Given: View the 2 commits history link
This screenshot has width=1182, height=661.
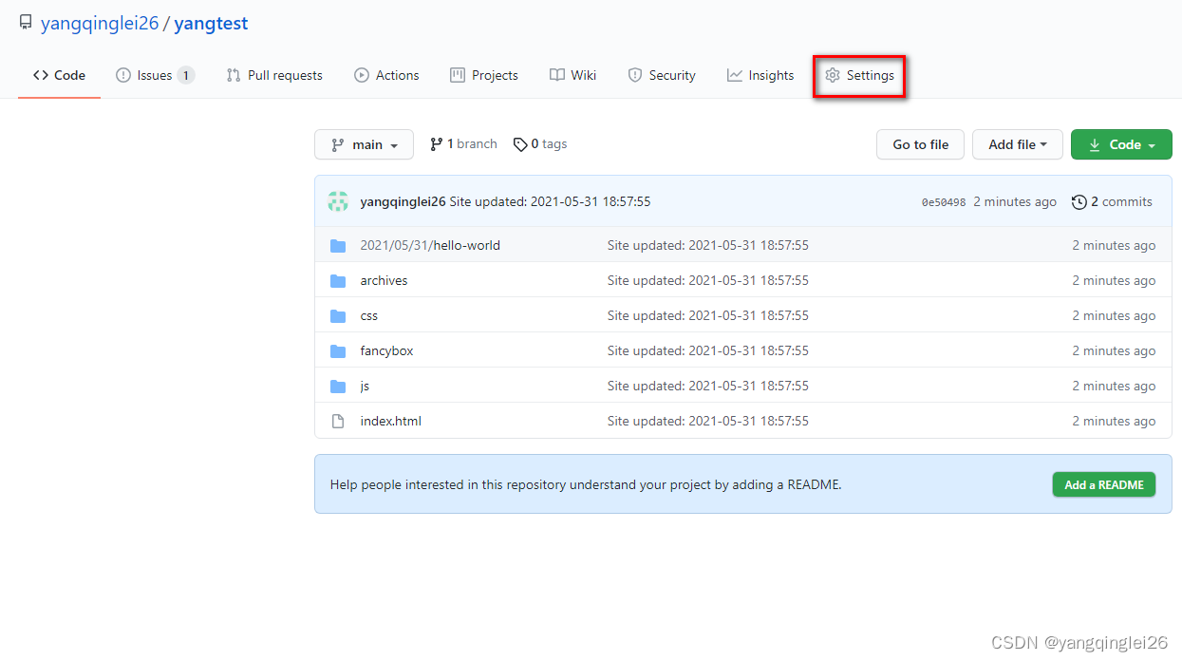Looking at the screenshot, I should pos(1112,201).
